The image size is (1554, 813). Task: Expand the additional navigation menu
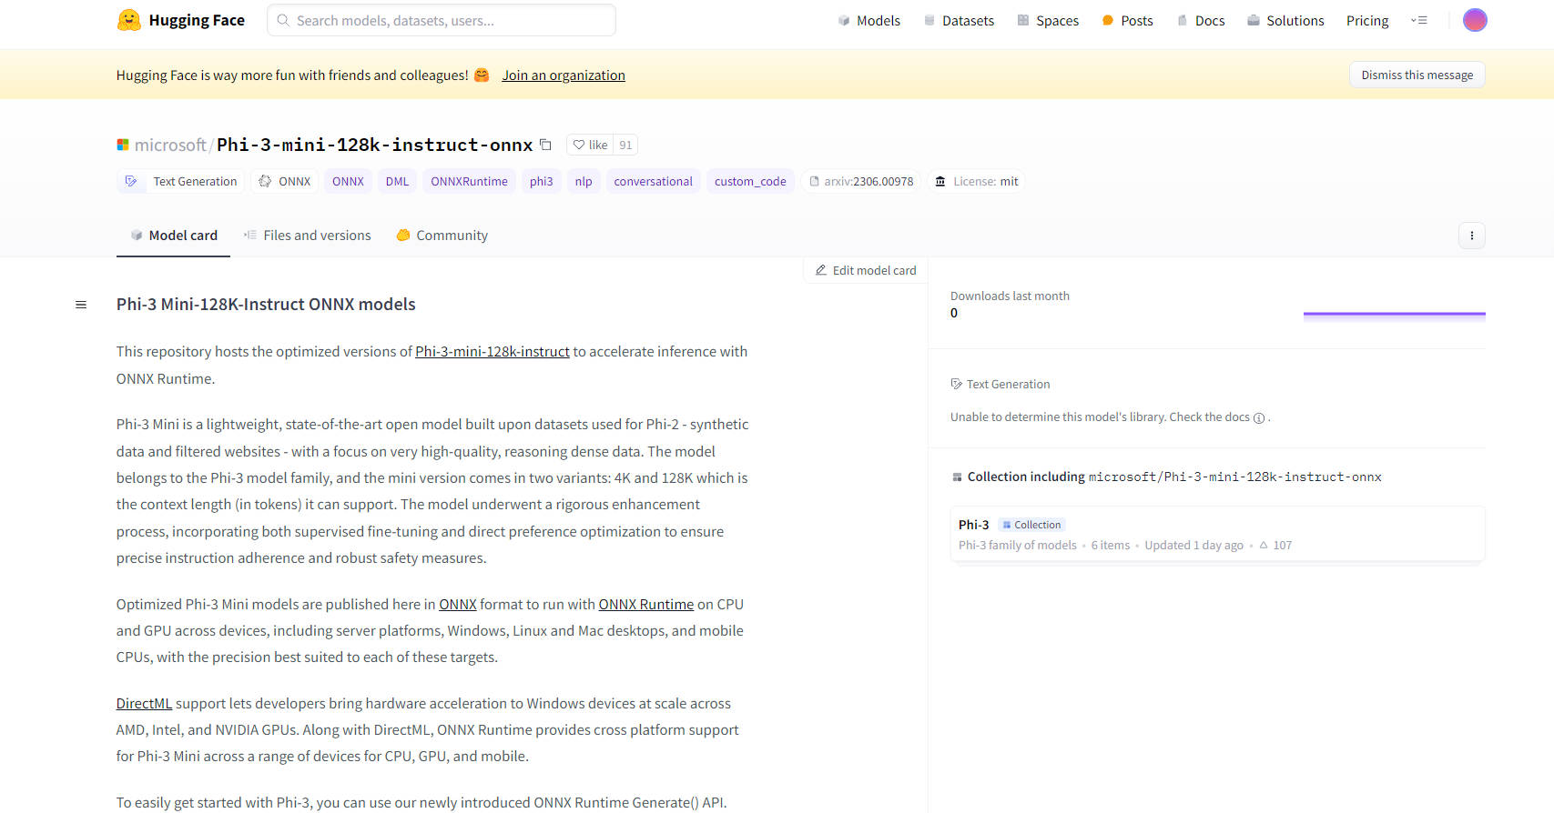click(x=1418, y=20)
